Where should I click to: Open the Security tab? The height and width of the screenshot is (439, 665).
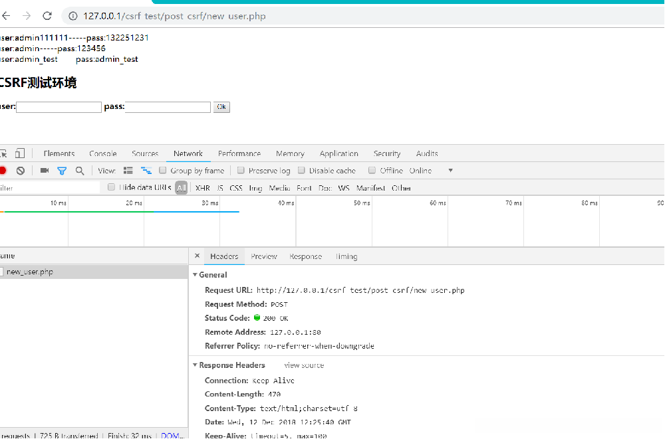(x=387, y=153)
